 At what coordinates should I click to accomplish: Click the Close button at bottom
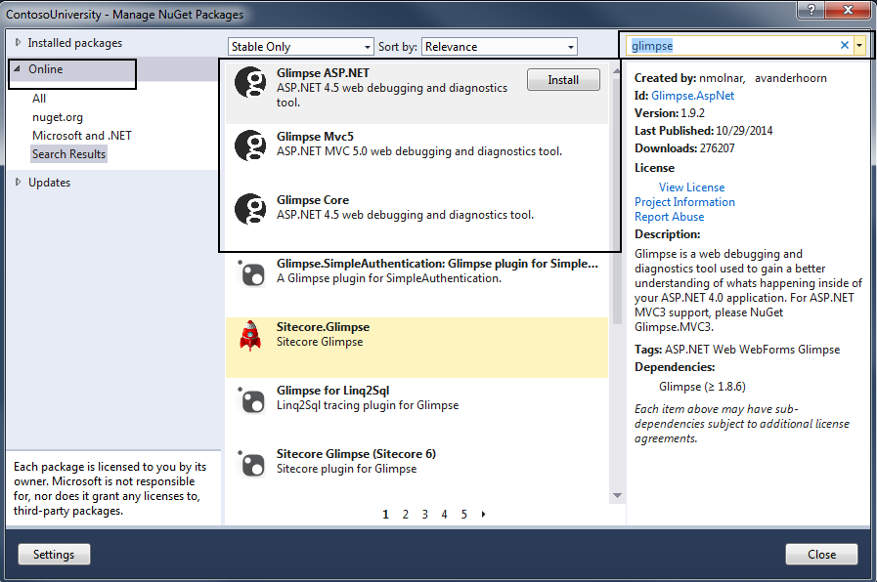tap(821, 554)
